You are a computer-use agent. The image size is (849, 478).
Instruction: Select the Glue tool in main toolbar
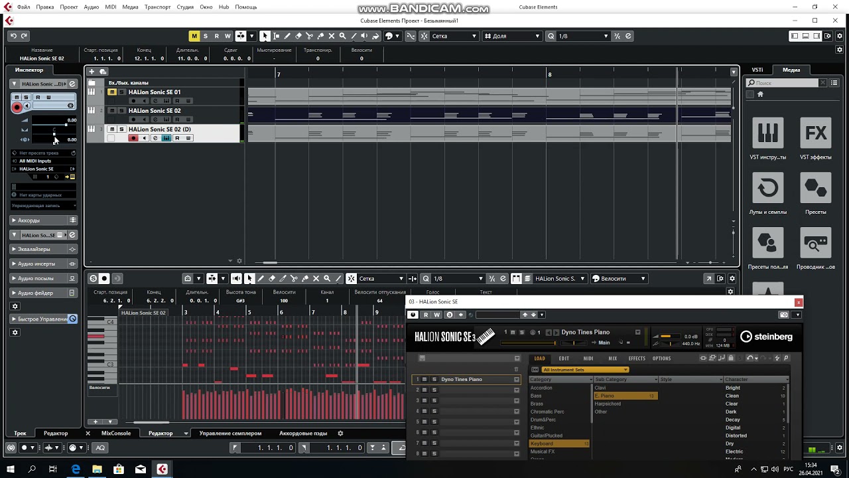pos(320,36)
